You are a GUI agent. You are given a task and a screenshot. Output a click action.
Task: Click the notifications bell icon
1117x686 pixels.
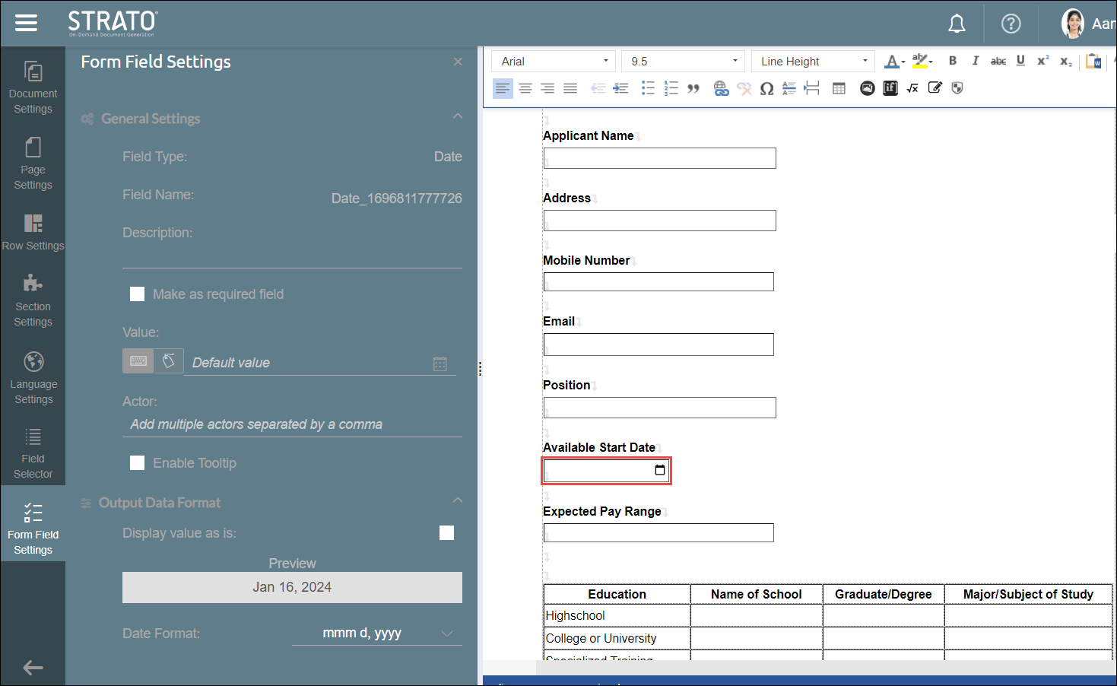pos(957,24)
